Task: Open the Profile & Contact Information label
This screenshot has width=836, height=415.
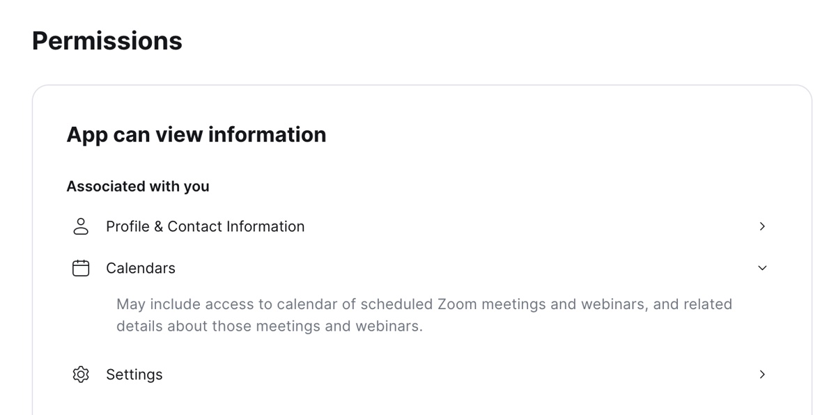Action: coord(205,226)
